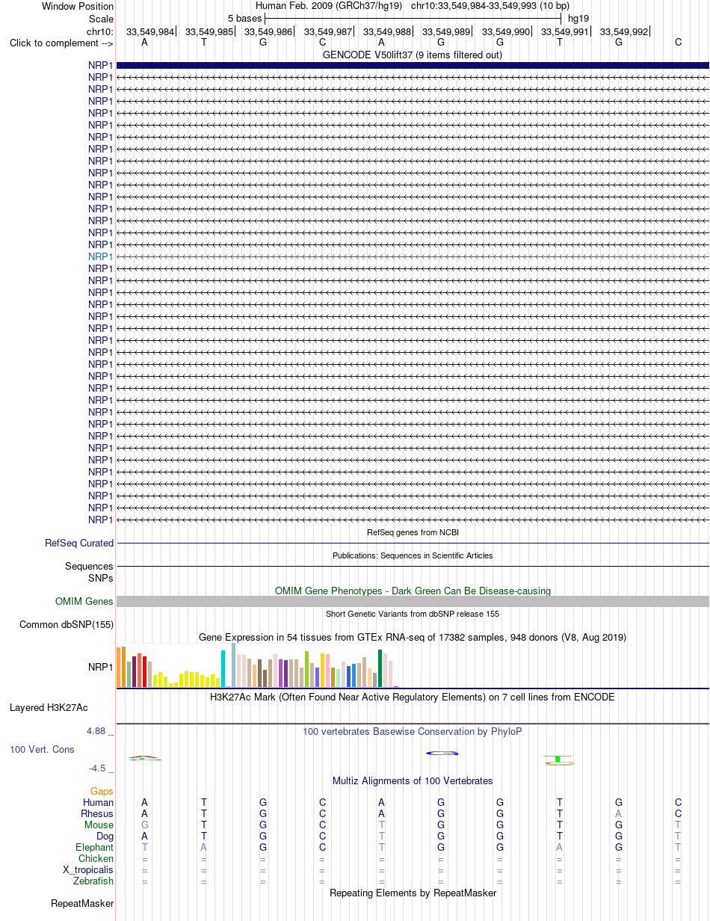Viewport: 710px width, 921px height.
Task: Click NRP1 label beside GTEx bar chart
Action: point(101,667)
